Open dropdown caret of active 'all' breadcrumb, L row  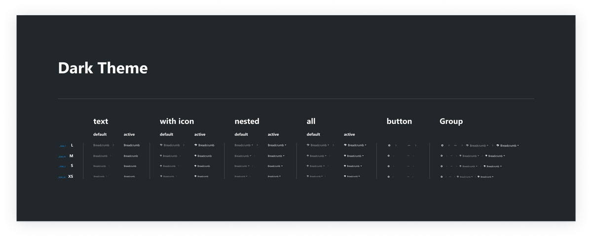point(366,146)
